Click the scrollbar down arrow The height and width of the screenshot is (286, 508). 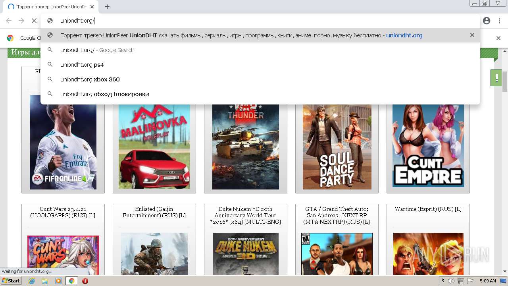504,271
